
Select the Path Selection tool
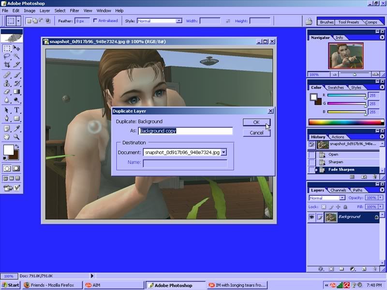pos(7,110)
